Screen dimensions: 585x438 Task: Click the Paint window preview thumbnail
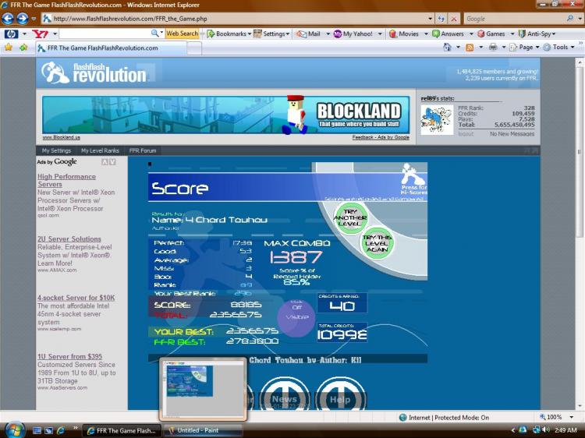point(203,389)
